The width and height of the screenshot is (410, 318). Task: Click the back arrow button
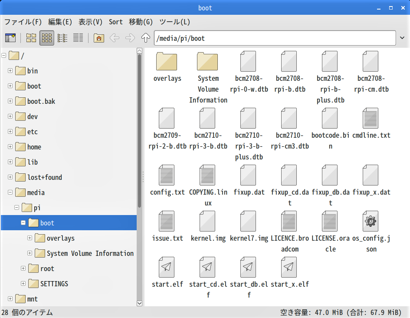pyautogui.click(x=115, y=38)
